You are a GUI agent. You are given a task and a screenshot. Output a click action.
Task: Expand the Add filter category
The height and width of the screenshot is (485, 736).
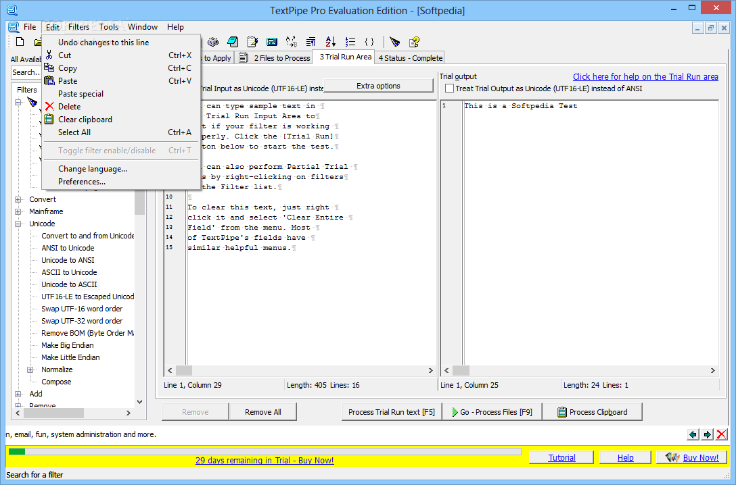click(18, 394)
